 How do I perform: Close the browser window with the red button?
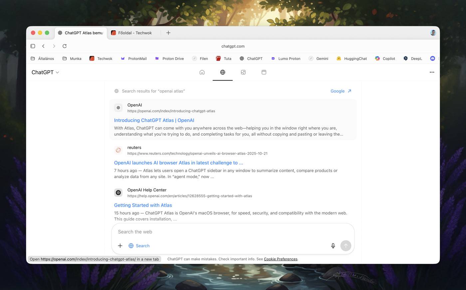point(33,33)
